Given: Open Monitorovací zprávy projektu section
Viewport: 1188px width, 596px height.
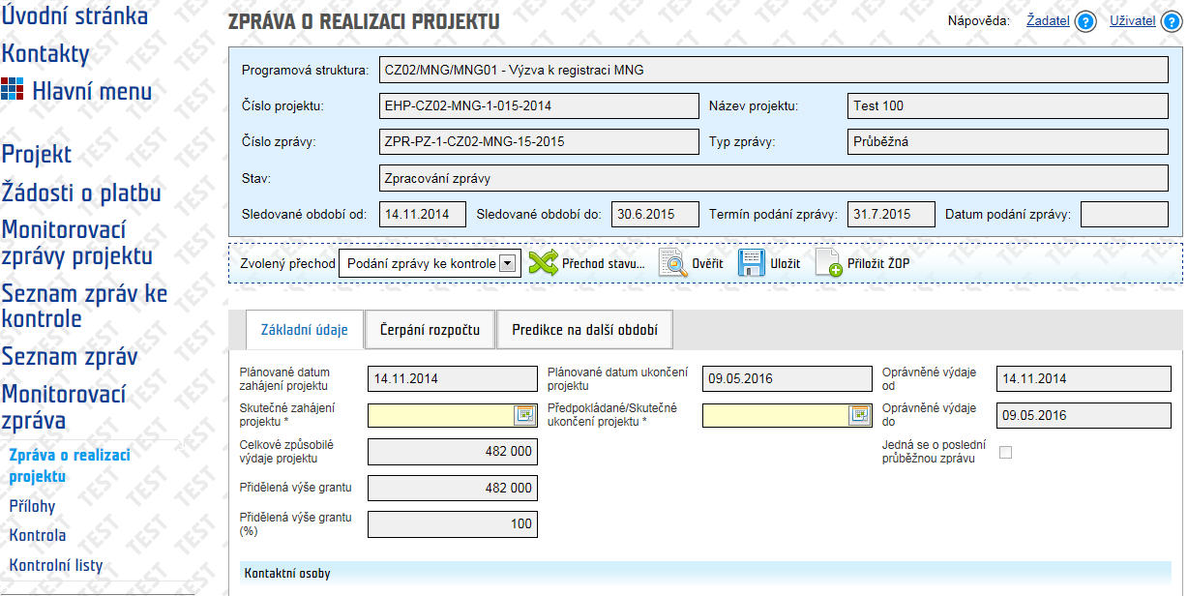Looking at the screenshot, I should click(x=76, y=243).
